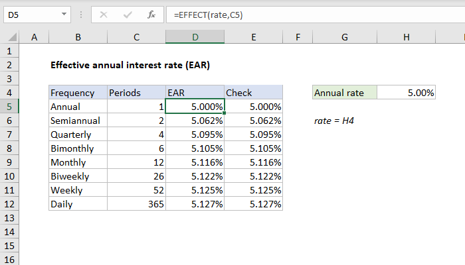Select the 'Daily' cell
Viewport: 465px width, 265px height.
(78, 204)
